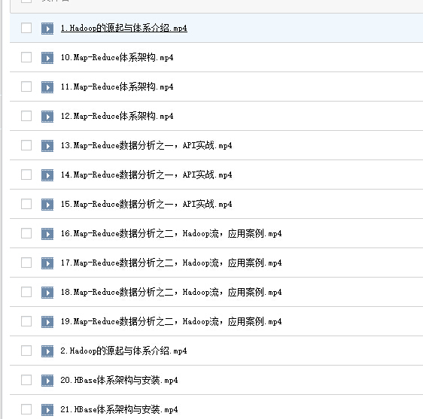The height and width of the screenshot is (419, 423).
Task: Check the box for file 14
Action: (x=26, y=175)
